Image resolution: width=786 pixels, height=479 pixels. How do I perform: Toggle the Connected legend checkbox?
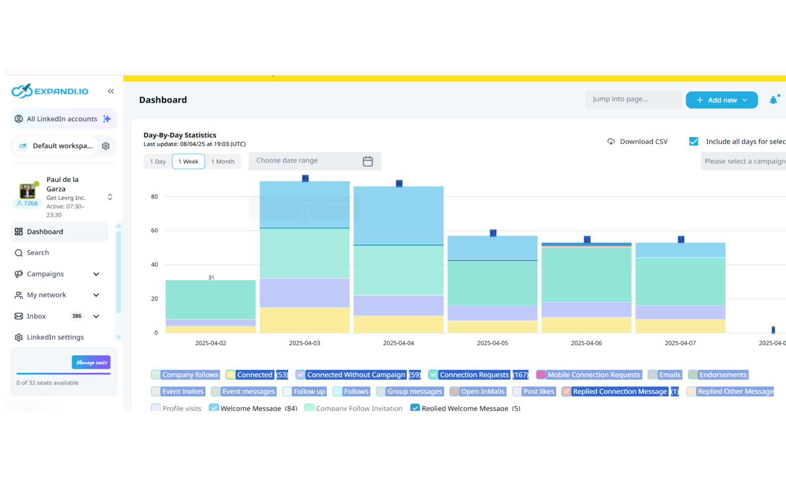(x=230, y=375)
